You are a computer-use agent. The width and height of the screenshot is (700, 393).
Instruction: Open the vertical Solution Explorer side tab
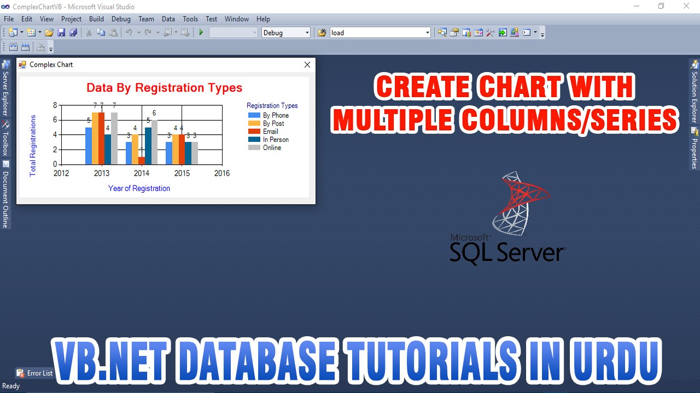tap(695, 91)
